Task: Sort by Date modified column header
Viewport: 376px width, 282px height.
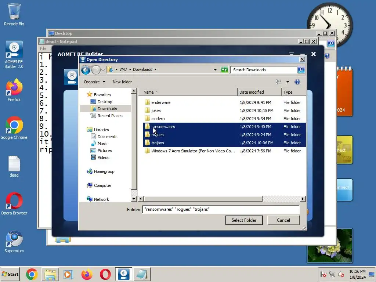Action: click(260, 92)
